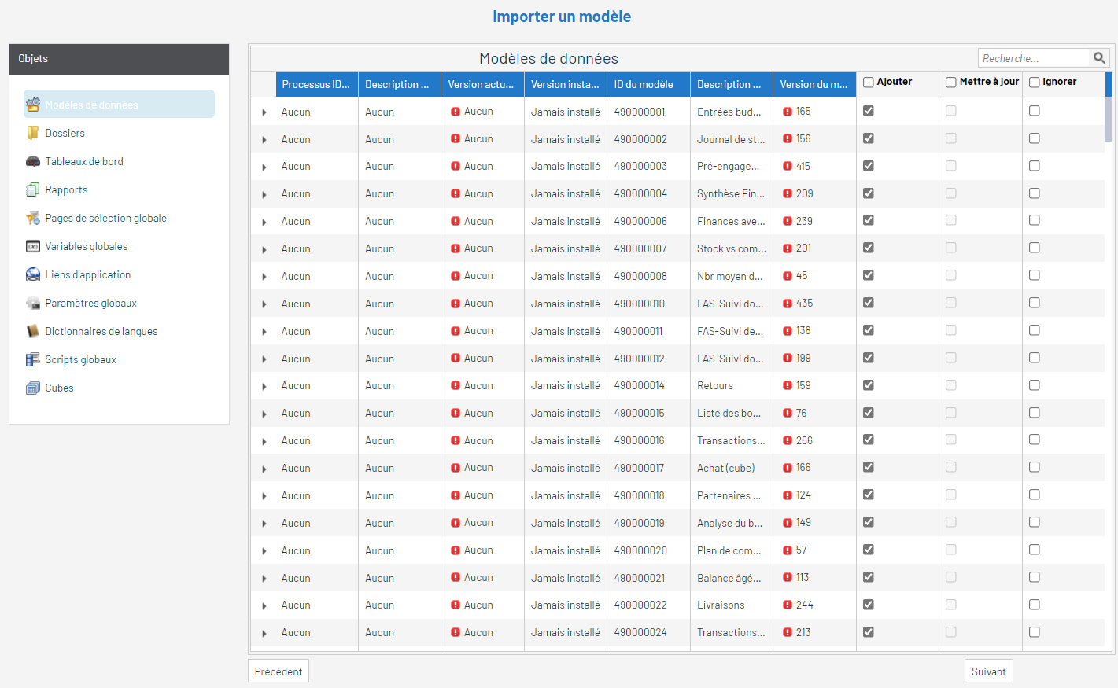Toggle the Ajouter header checkbox

pyautogui.click(x=869, y=83)
